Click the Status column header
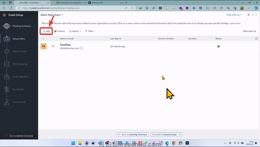260x147 pixels. pyautogui.click(x=218, y=38)
